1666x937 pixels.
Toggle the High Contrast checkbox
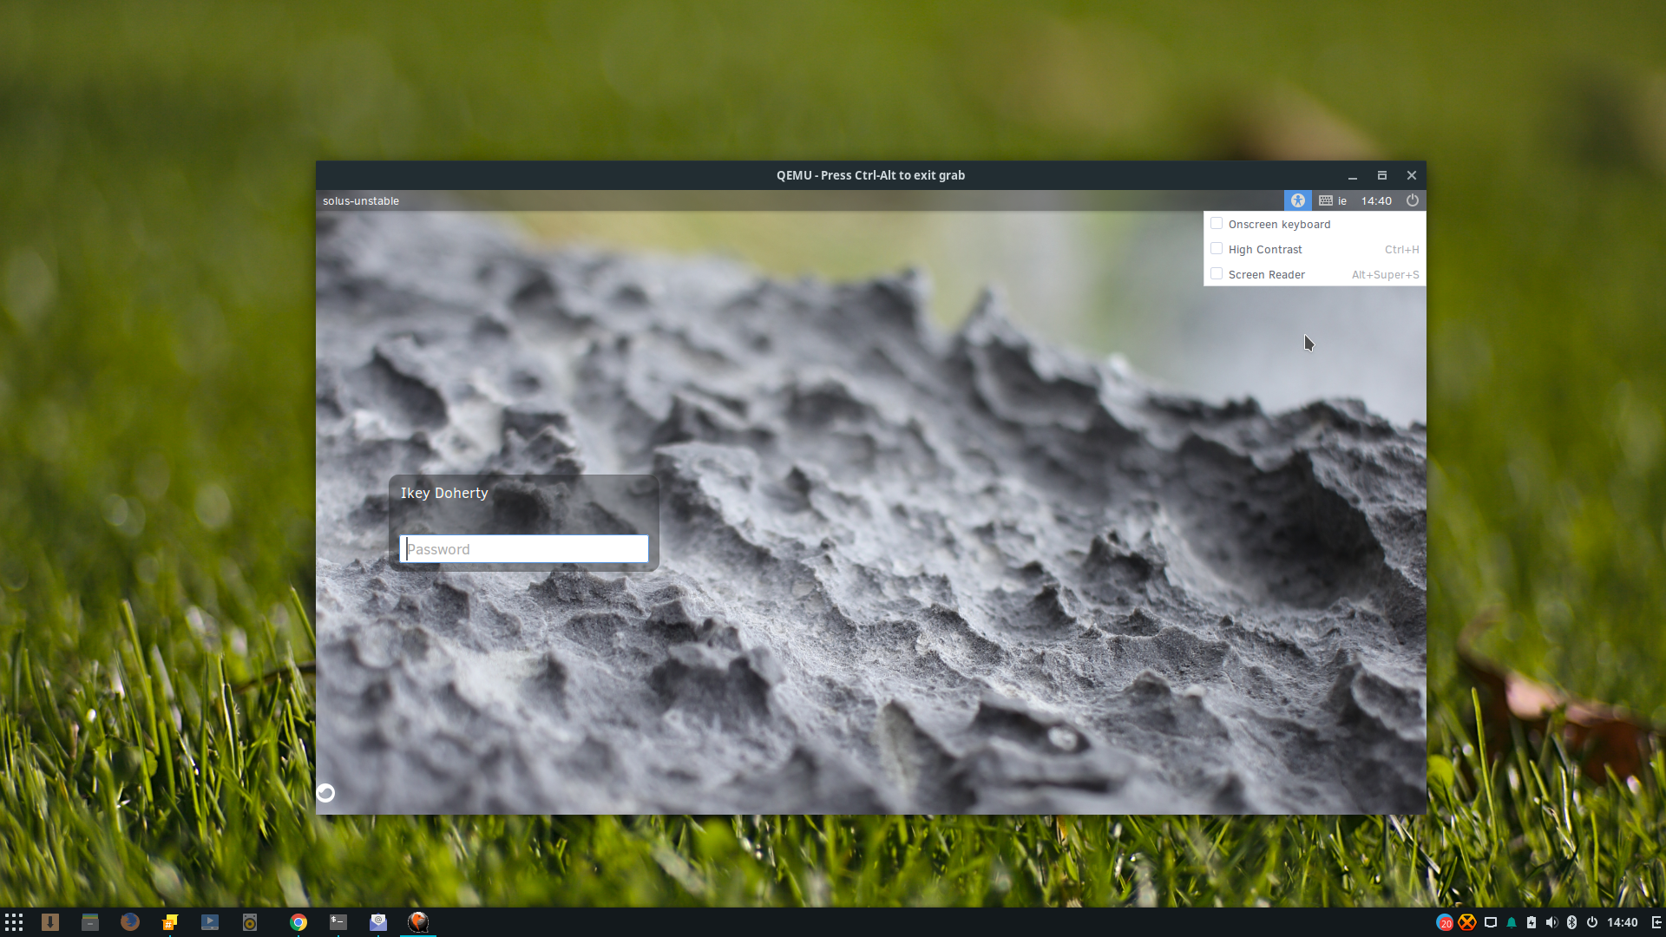[x=1217, y=249]
